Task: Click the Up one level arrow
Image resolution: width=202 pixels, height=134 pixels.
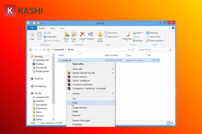Action: click(x=44, y=50)
